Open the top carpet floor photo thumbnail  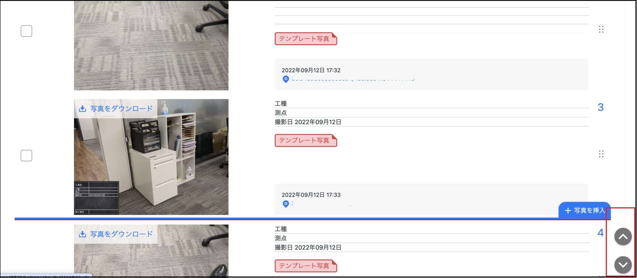(151, 45)
